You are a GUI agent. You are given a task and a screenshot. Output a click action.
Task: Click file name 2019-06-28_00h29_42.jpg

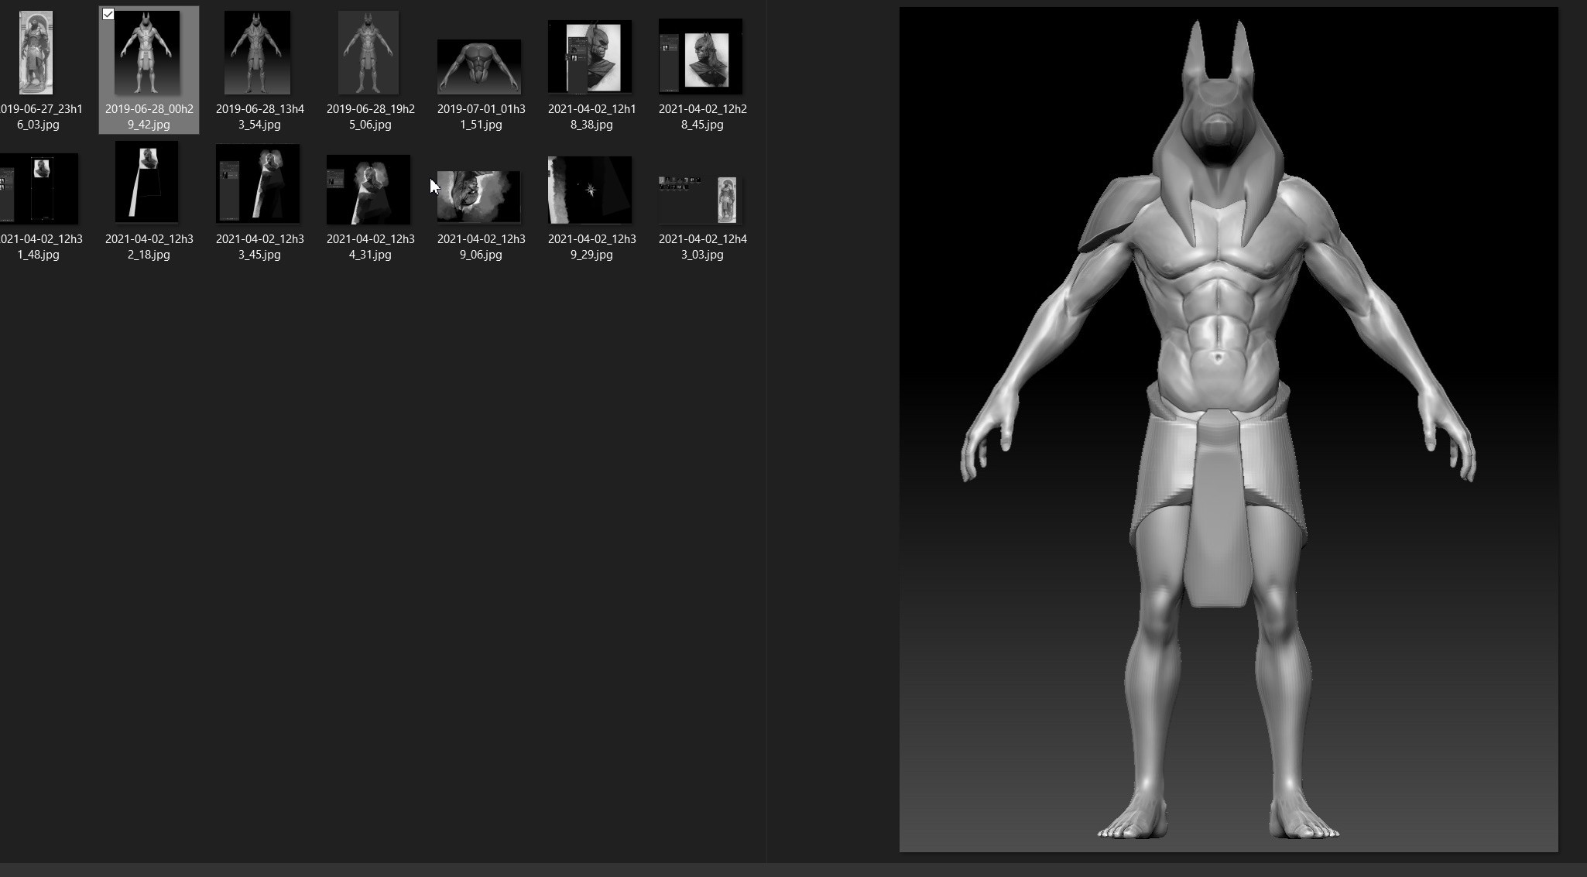(149, 117)
